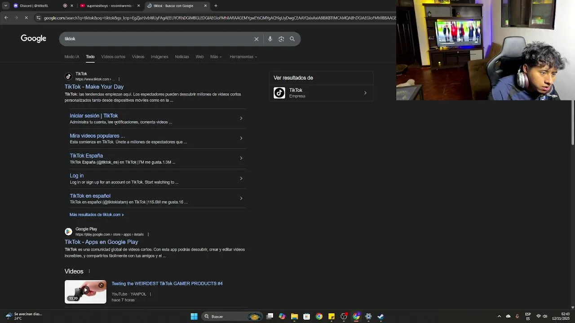Click the Google logo

coord(33,39)
